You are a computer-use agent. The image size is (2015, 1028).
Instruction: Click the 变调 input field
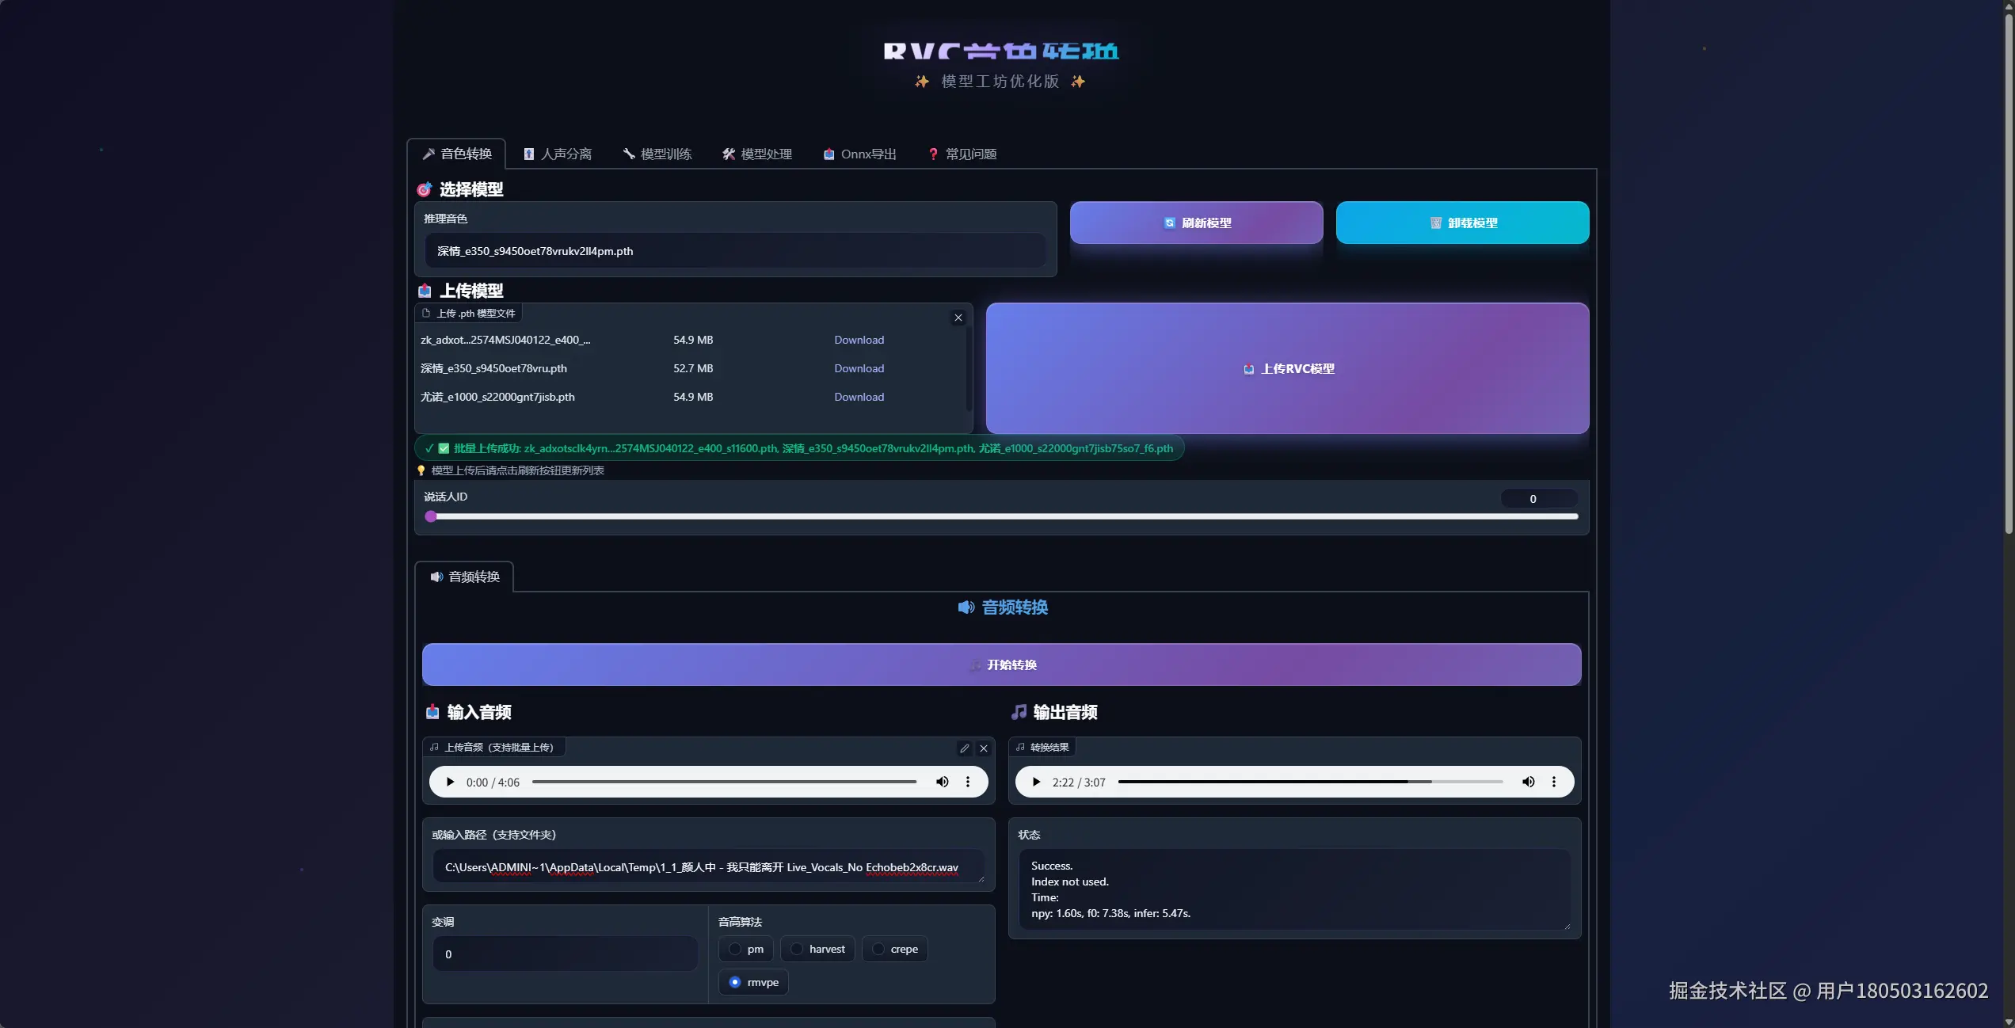click(x=565, y=954)
